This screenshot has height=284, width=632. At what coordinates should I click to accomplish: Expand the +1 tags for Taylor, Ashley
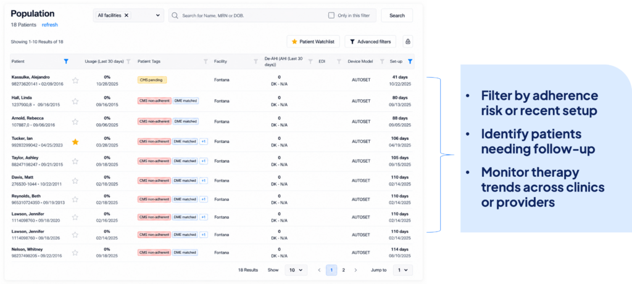click(x=204, y=161)
